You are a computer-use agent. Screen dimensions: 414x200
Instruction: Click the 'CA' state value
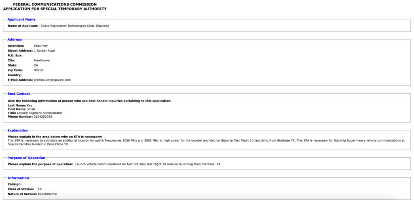coord(36,65)
